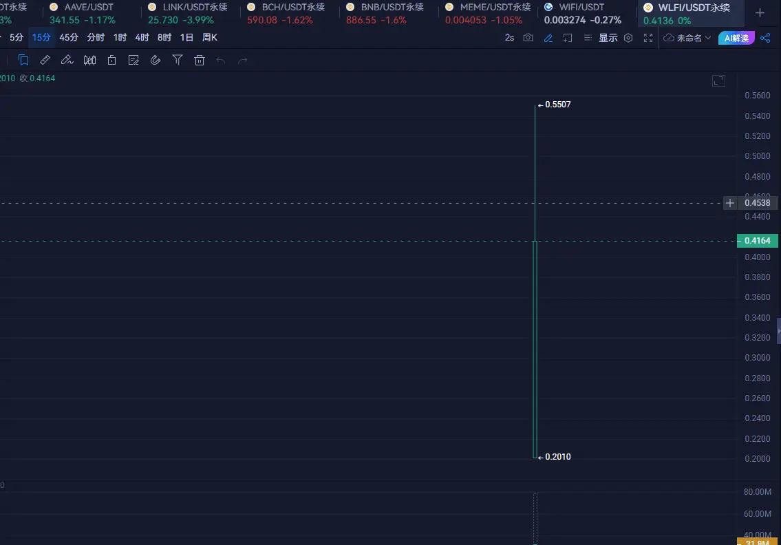Select the 1日 timeframe
This screenshot has height=545, width=781.
tap(186, 37)
